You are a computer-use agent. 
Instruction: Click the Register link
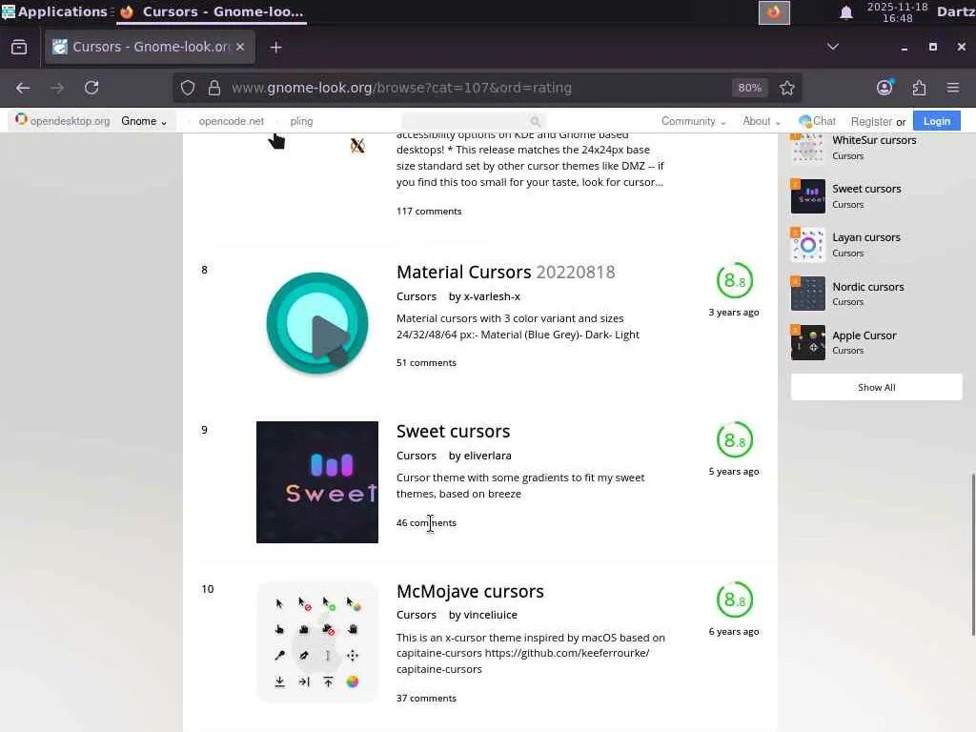871,122
